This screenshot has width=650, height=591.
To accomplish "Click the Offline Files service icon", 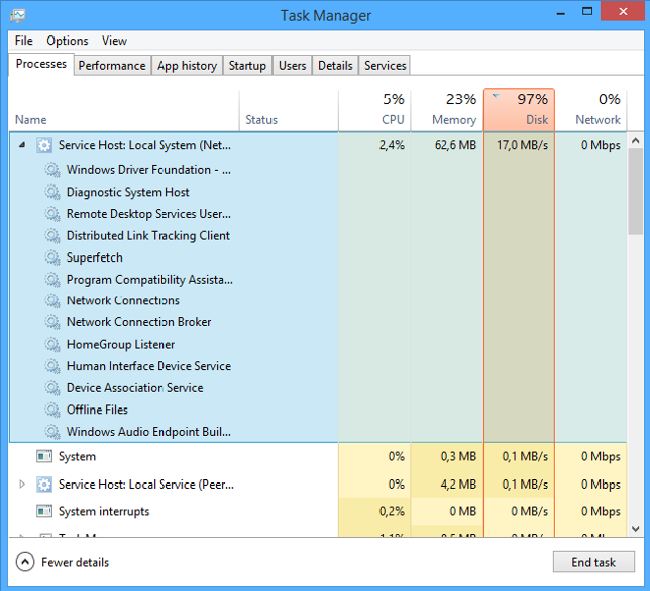I will point(53,410).
